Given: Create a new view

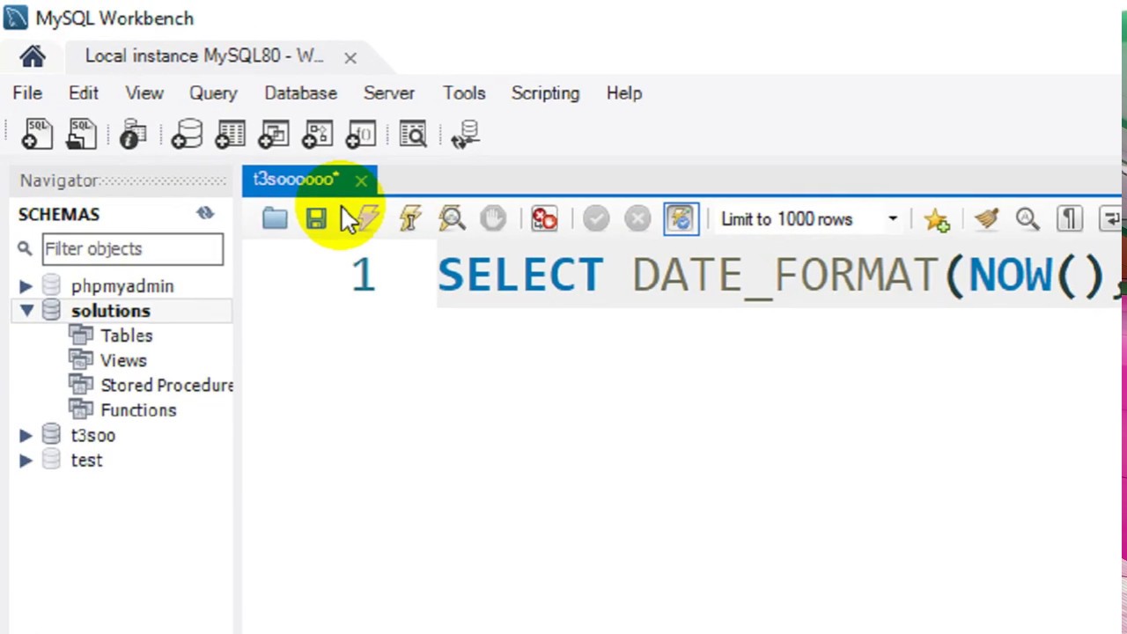Looking at the screenshot, I should point(274,134).
